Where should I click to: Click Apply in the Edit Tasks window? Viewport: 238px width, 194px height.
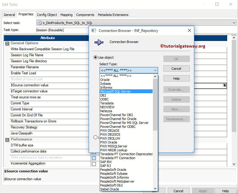pyautogui.click(x=203, y=191)
